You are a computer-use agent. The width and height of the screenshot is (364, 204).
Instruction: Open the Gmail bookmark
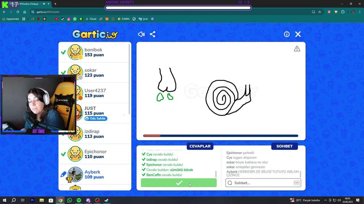32,19
